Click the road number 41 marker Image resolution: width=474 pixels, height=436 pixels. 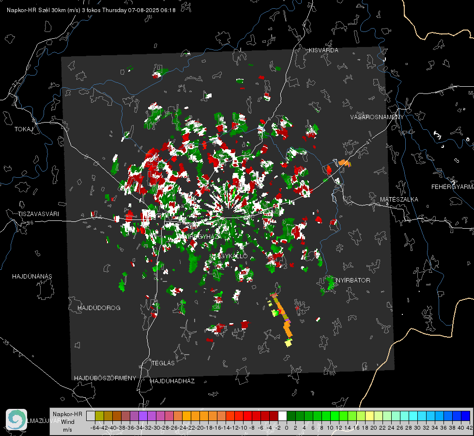(x=368, y=141)
